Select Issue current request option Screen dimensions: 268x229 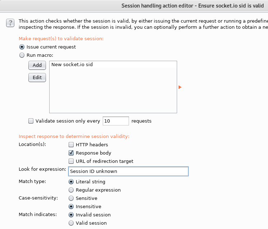pyautogui.click(x=22, y=47)
